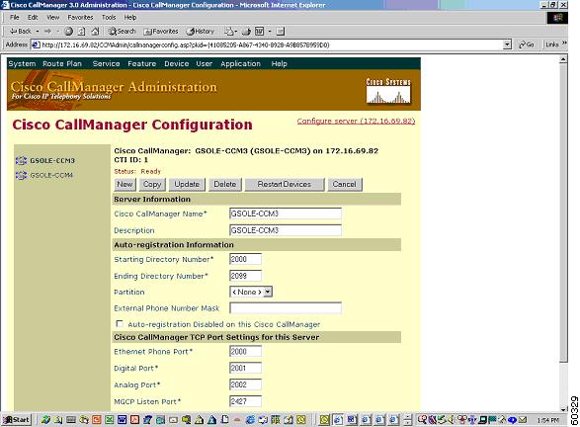Click the Ending Directory Number field

point(245,276)
